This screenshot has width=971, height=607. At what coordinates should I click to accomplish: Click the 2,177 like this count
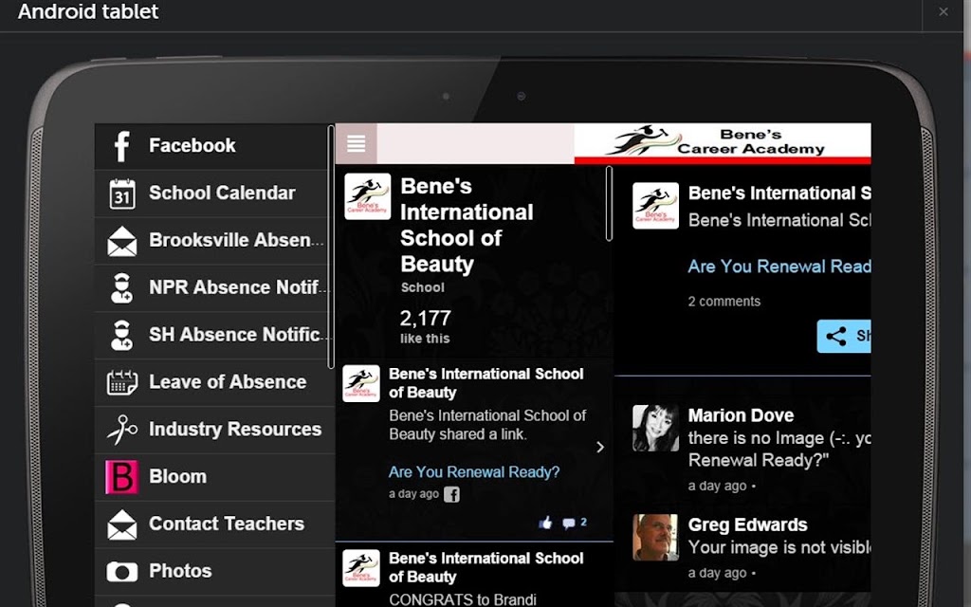tap(426, 326)
